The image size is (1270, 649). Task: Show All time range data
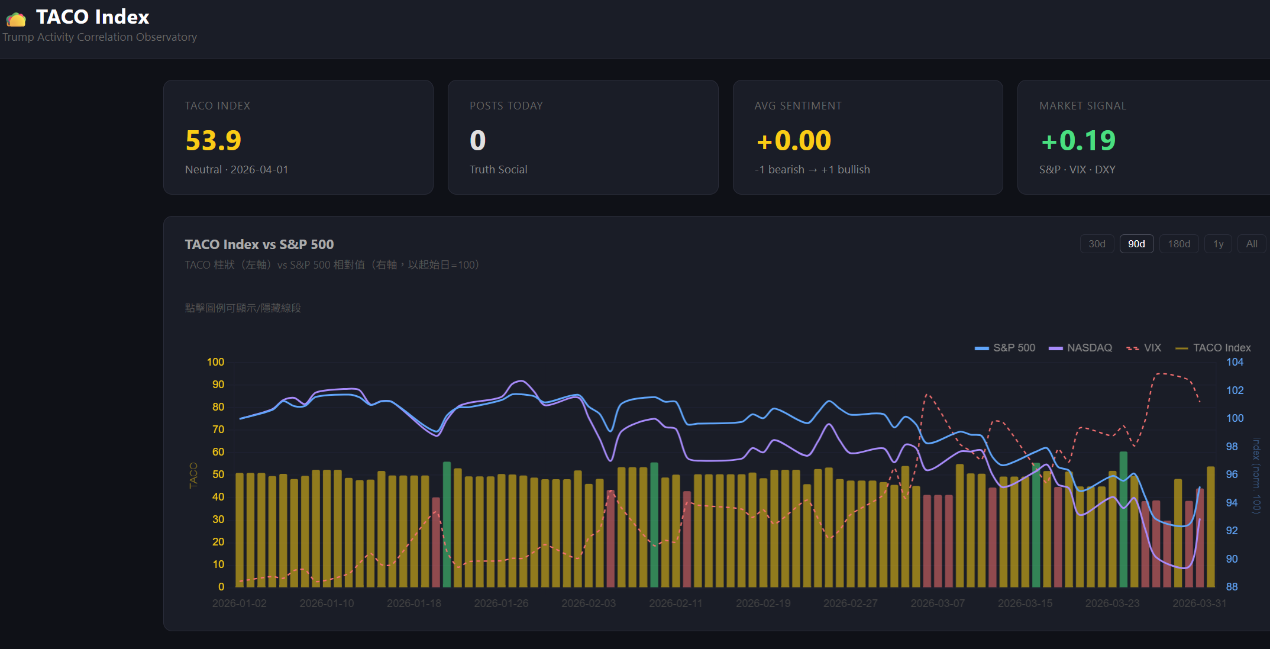(x=1252, y=244)
